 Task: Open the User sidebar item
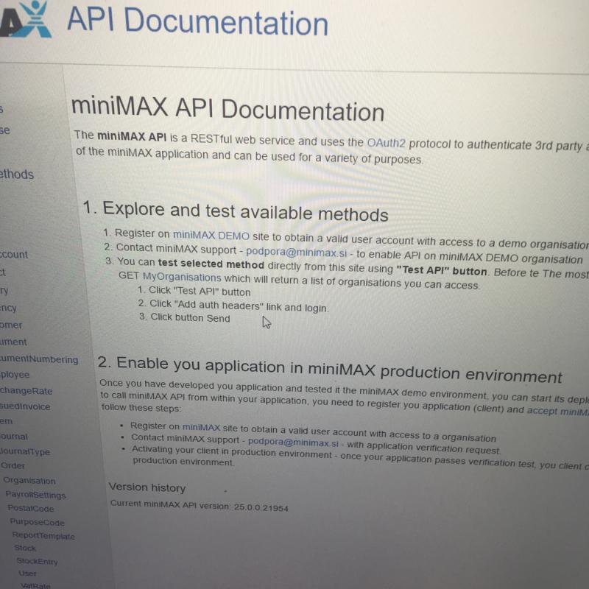tap(27, 574)
